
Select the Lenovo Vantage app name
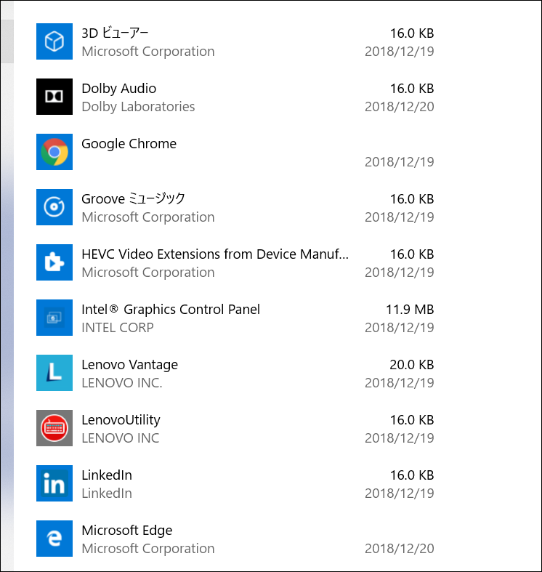[130, 365]
